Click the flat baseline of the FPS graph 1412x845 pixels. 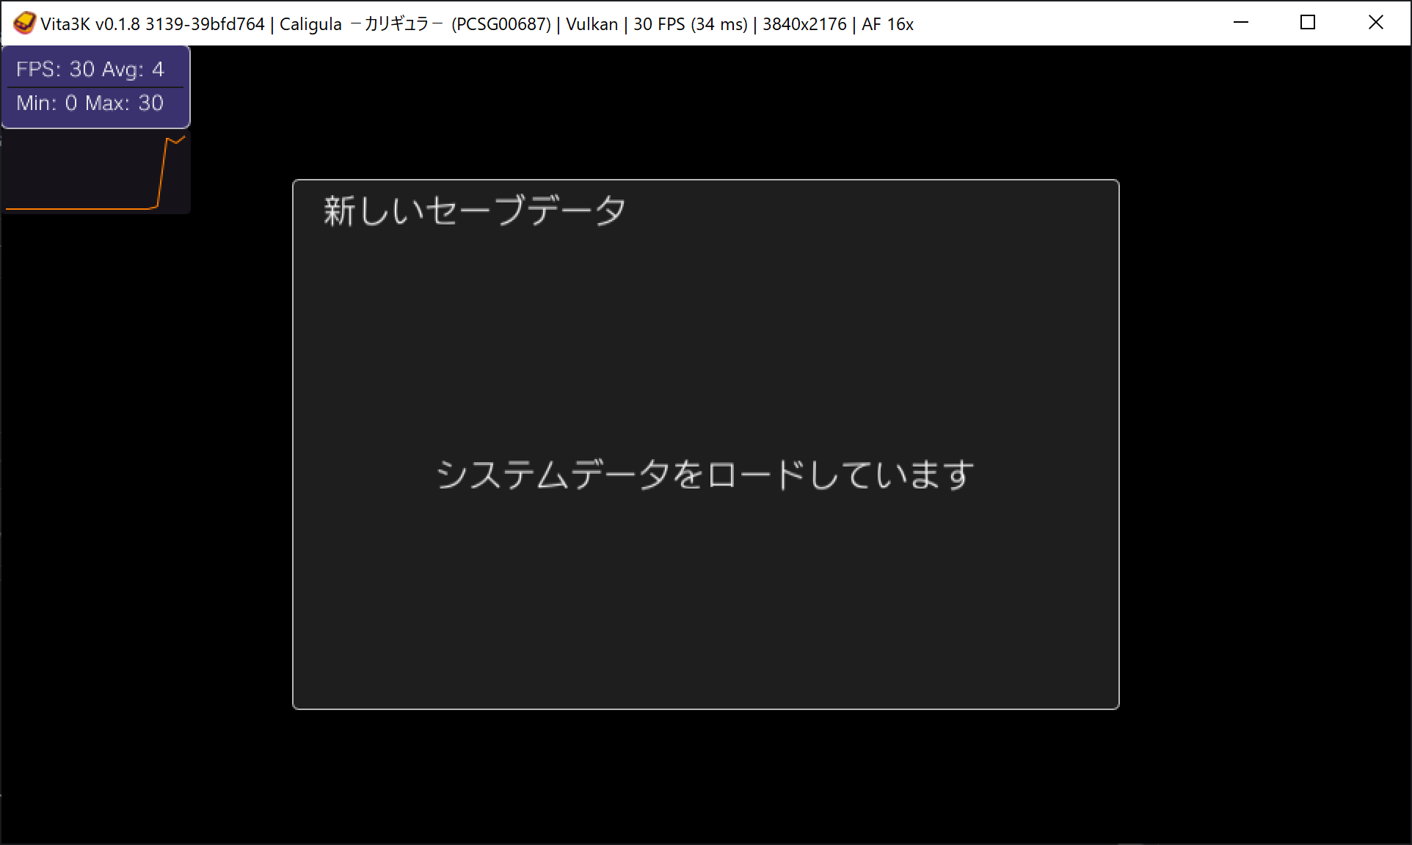point(81,209)
